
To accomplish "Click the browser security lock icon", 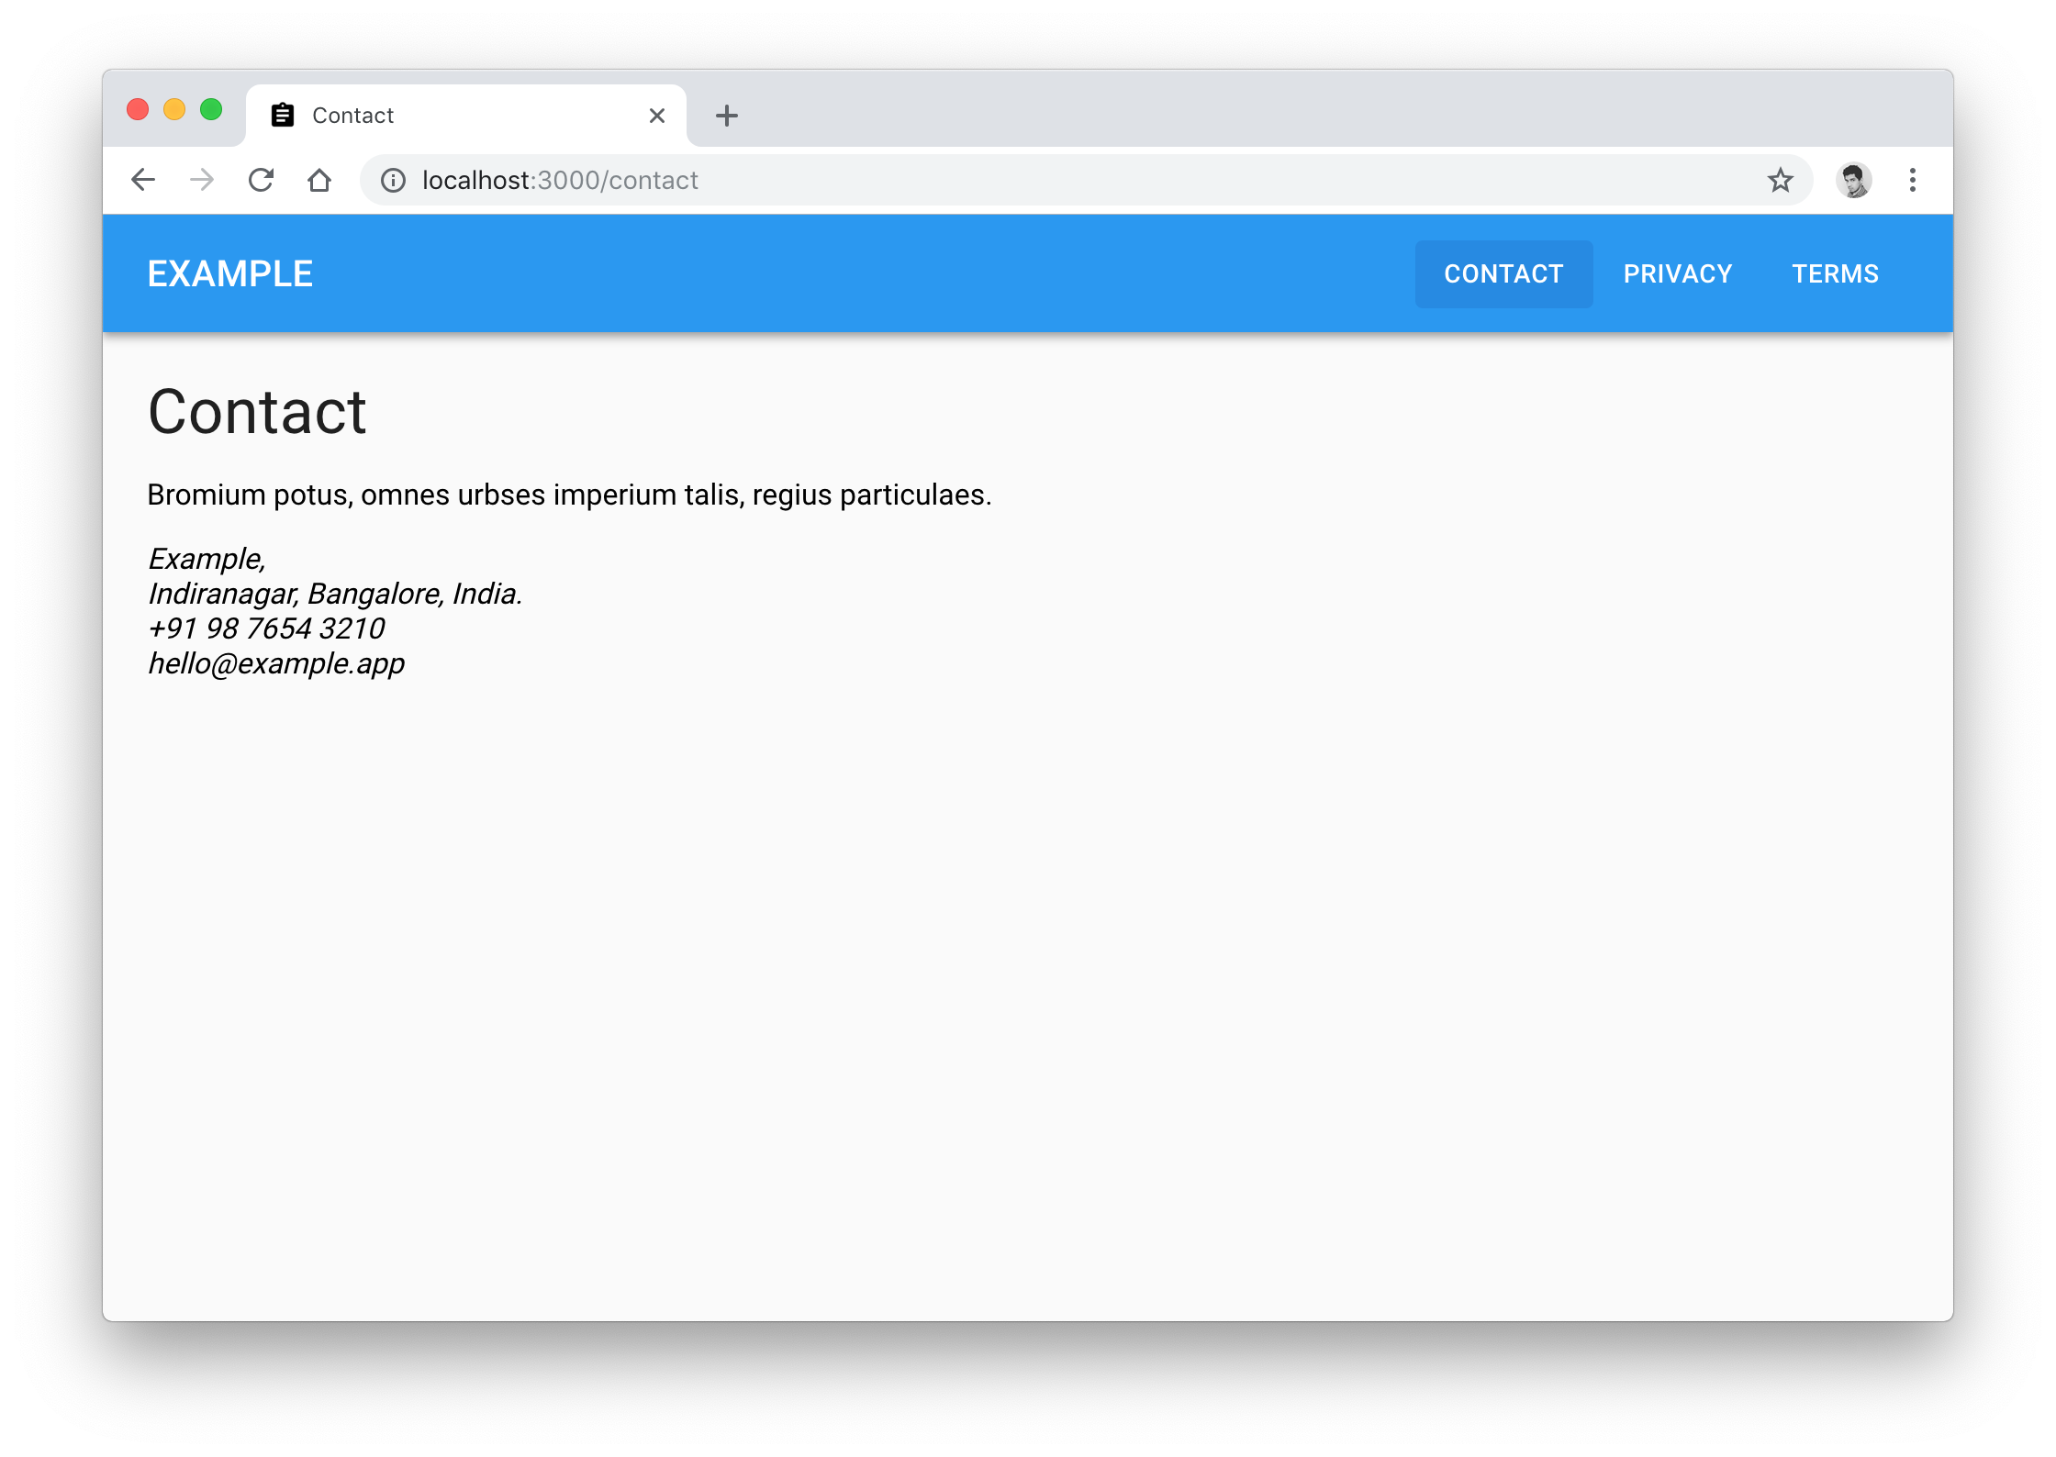I will click(388, 178).
